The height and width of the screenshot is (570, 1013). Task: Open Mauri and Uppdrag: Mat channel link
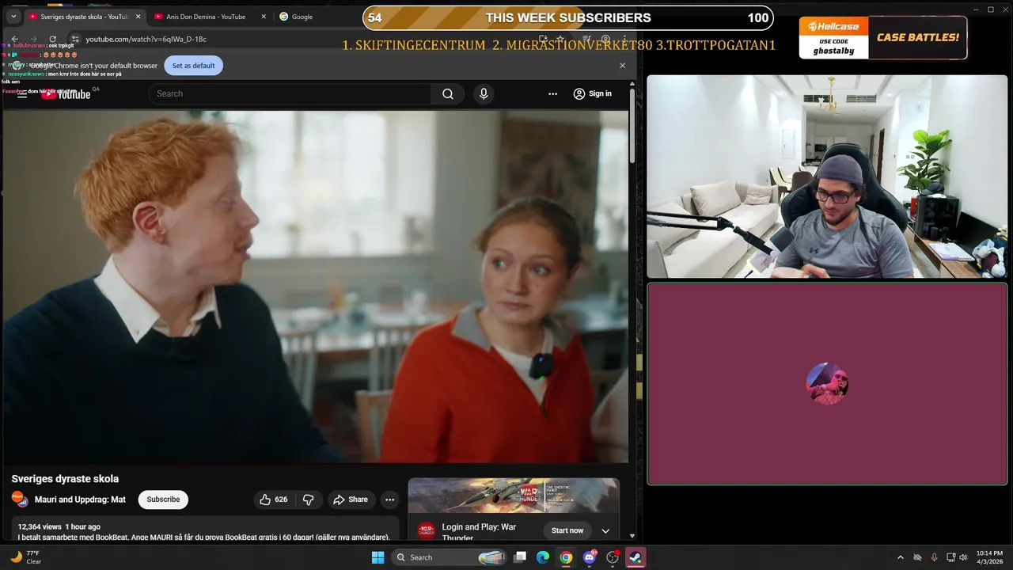tap(80, 500)
